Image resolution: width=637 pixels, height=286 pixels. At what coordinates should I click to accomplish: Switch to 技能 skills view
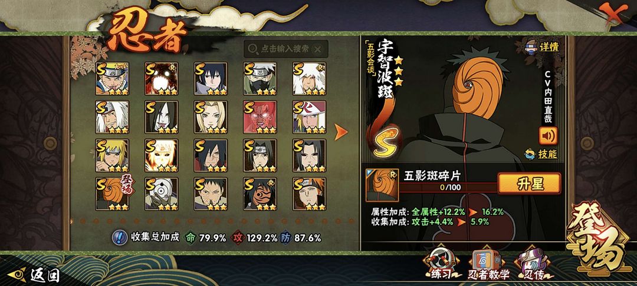click(541, 154)
